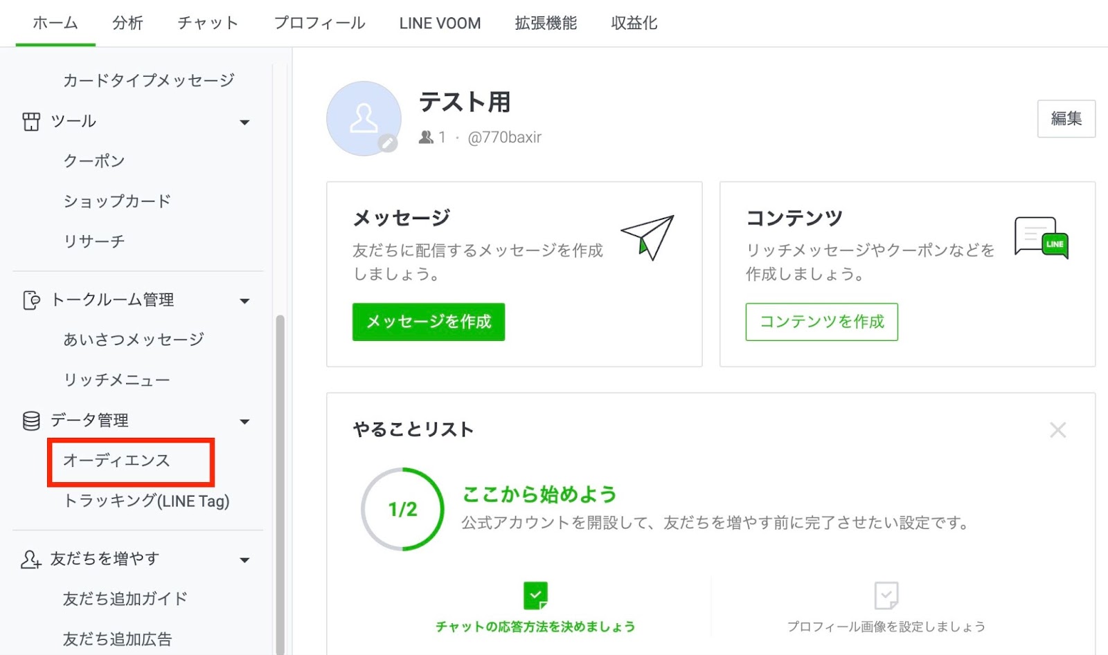The image size is (1108, 655).
Task: Click the テスト用 account name
Action: coord(465,102)
